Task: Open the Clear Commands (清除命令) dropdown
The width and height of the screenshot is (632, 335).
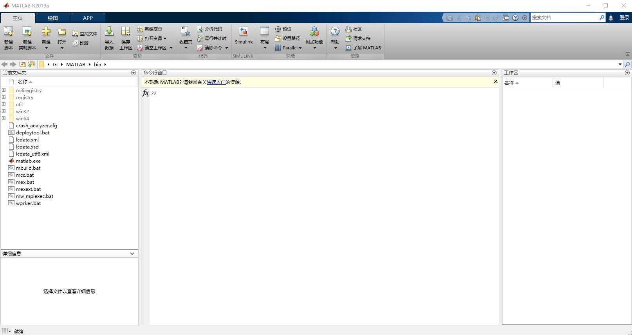Action: [x=227, y=48]
